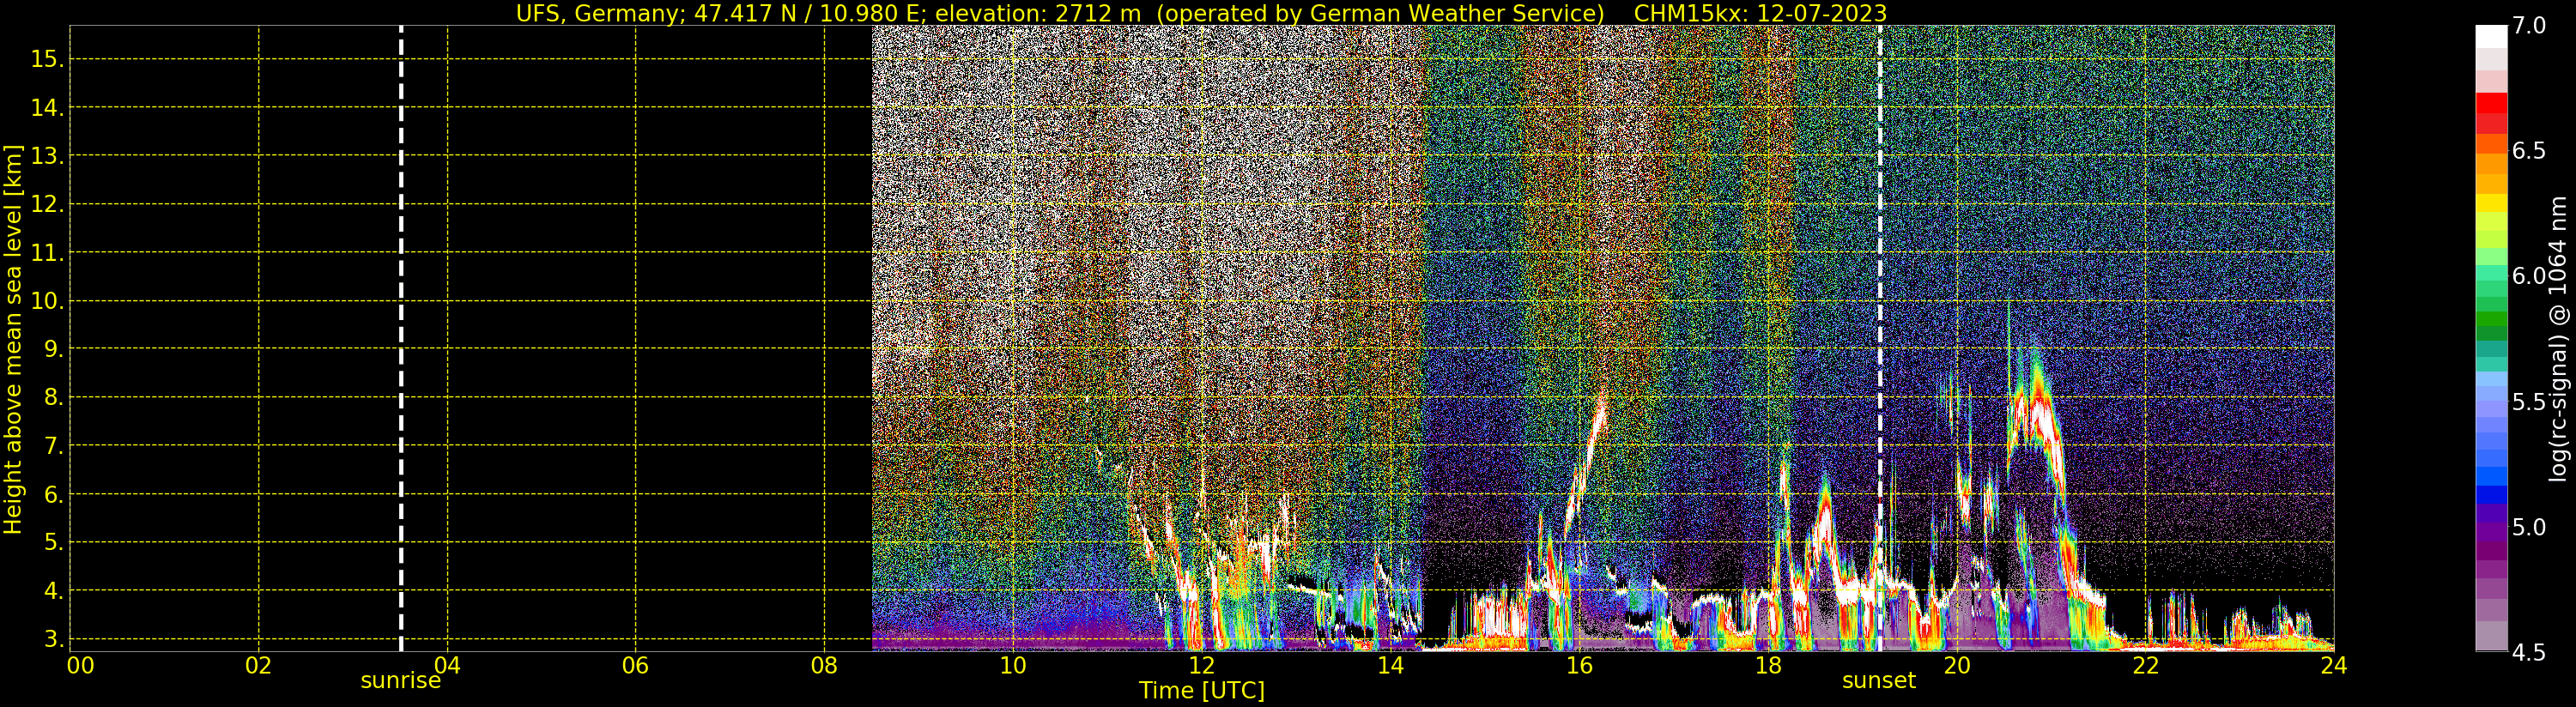Viewport: 2576px width, 707px height.
Task: Click the yellow segment of the colorbar
Action: [2491, 203]
